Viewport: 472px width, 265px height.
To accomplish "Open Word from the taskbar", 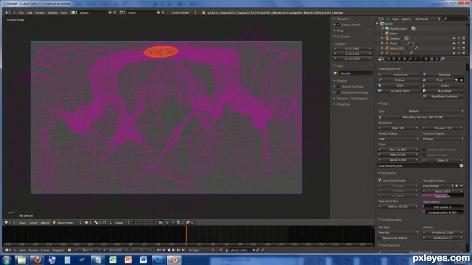I will tap(143, 260).
